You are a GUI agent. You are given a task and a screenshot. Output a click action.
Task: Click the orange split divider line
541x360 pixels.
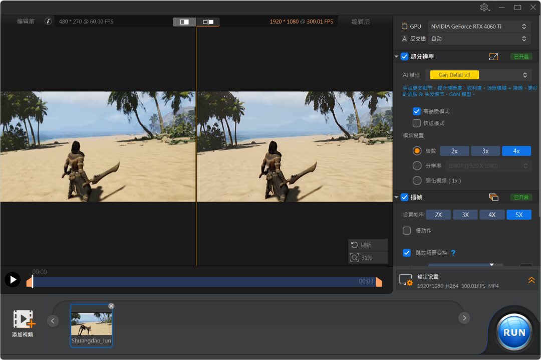196,146
